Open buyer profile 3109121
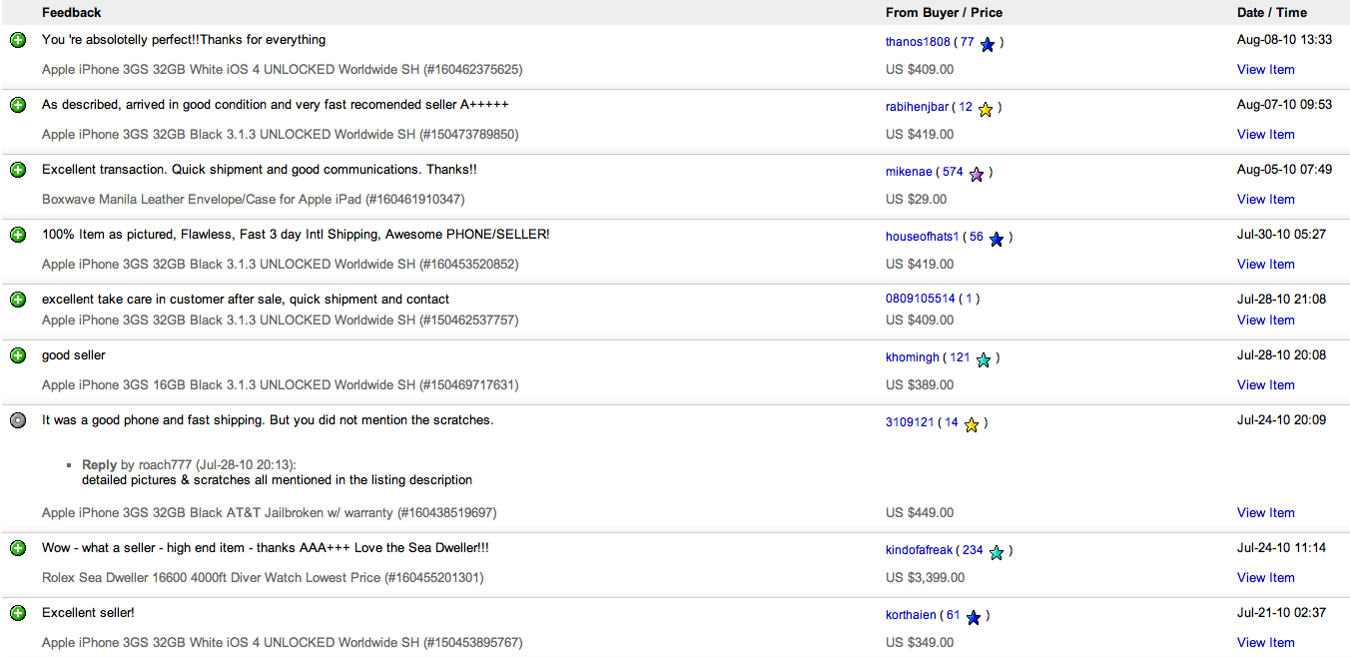The image size is (1350, 657). [x=910, y=422]
